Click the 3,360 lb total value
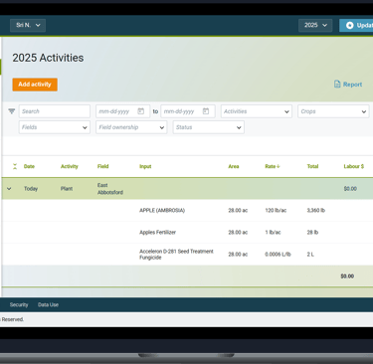The image size is (373, 364). (315, 210)
